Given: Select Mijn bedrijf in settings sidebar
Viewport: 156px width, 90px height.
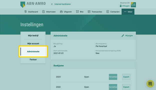Looking at the screenshot, I should (33, 36).
